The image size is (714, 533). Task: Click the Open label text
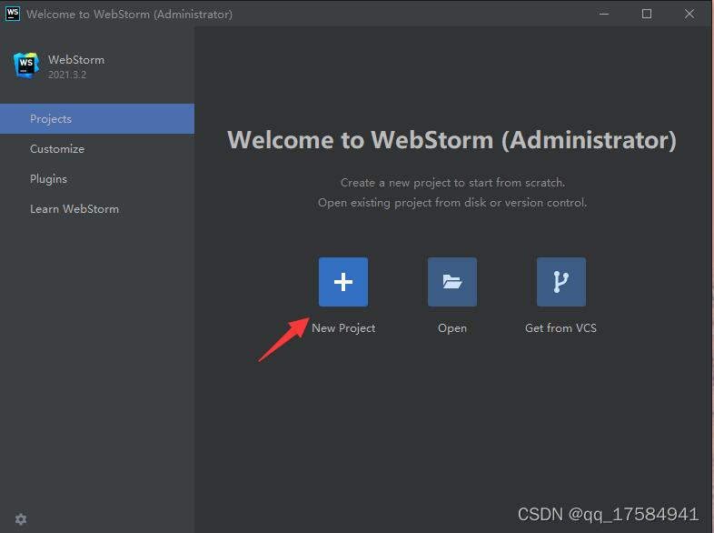452,328
